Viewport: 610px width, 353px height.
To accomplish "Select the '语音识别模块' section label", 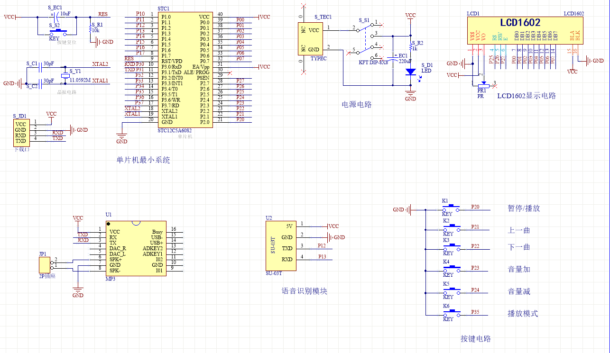I will (x=305, y=291).
